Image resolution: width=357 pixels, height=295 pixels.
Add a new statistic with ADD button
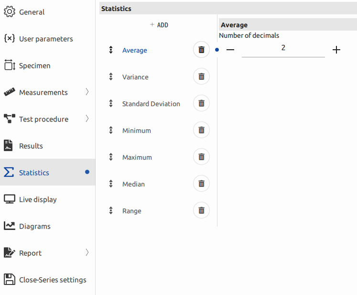[x=159, y=25]
